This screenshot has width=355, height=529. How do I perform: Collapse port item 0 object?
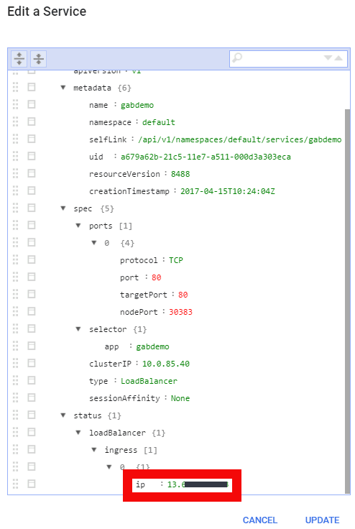(94, 242)
